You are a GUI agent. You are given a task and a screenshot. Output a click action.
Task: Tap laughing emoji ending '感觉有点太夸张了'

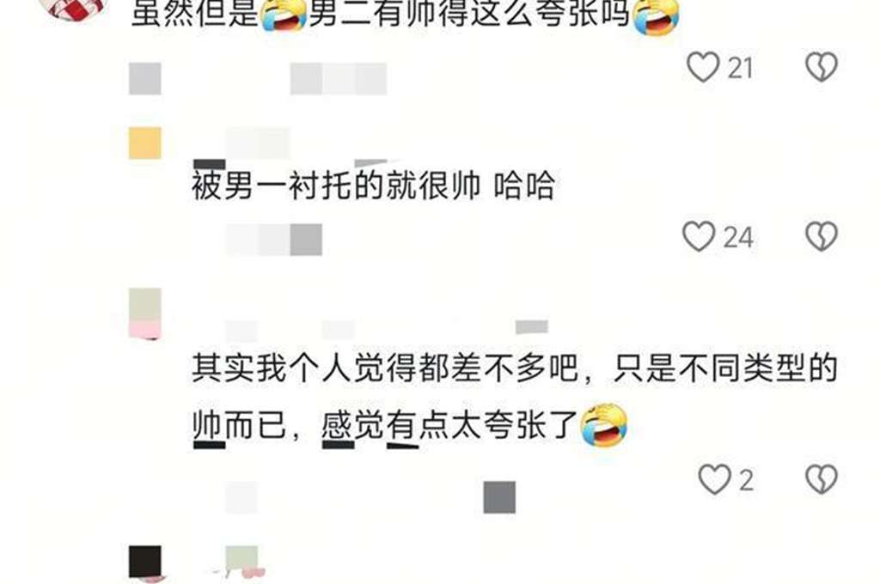[603, 424]
